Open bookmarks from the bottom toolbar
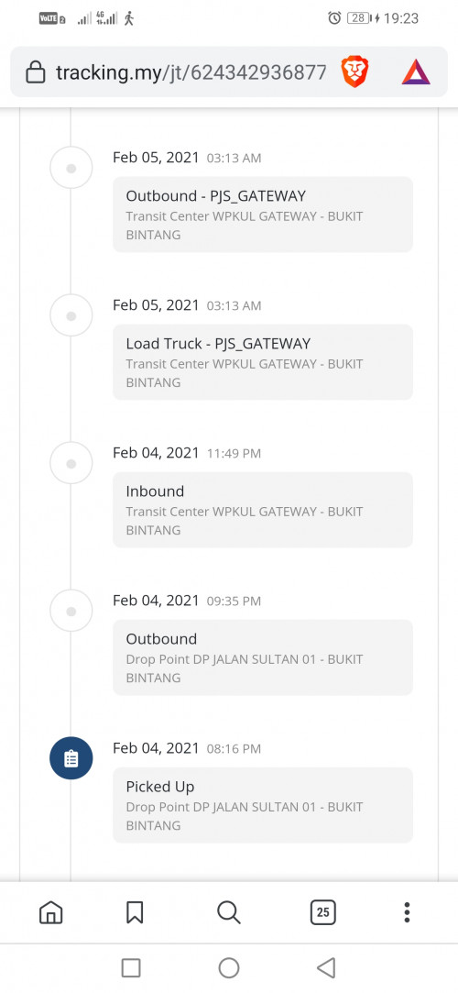 pos(135,912)
